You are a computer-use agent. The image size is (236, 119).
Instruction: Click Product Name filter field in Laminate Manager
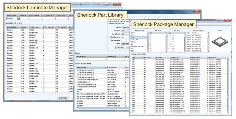pos(35,18)
